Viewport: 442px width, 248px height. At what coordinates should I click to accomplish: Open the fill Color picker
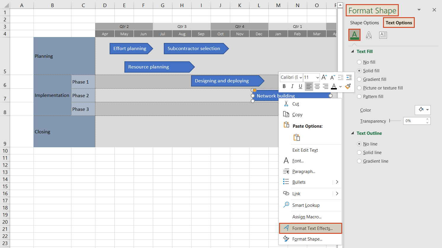tap(423, 110)
